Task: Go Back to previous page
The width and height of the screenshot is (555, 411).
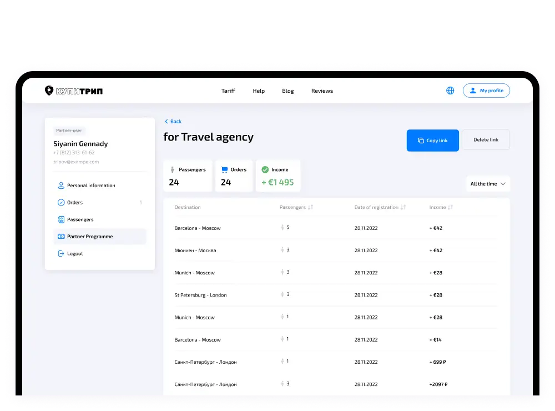Action: click(x=173, y=121)
